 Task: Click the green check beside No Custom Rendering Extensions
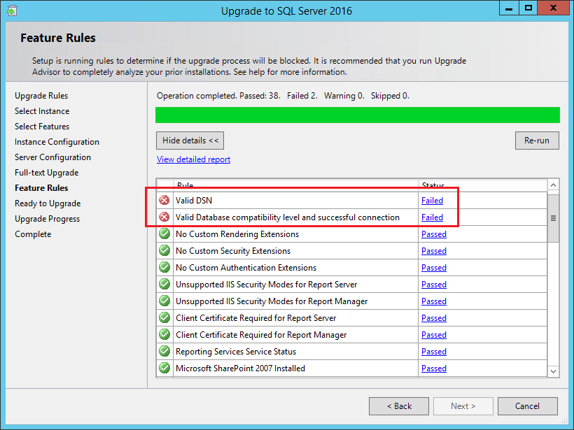pyautogui.click(x=164, y=234)
